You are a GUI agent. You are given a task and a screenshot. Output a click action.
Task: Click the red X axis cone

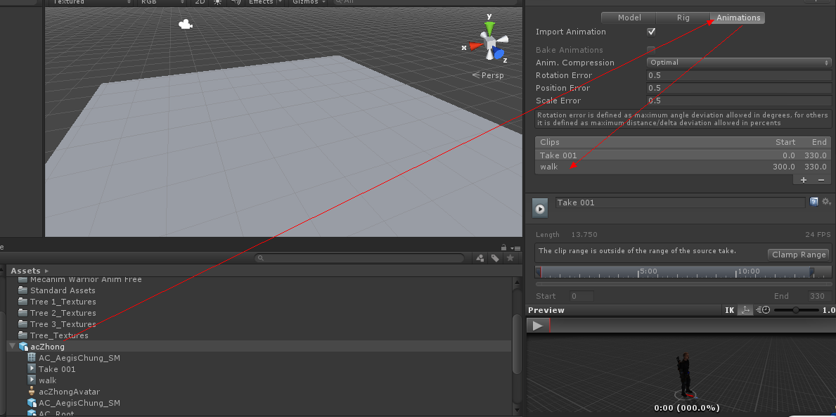pos(476,46)
